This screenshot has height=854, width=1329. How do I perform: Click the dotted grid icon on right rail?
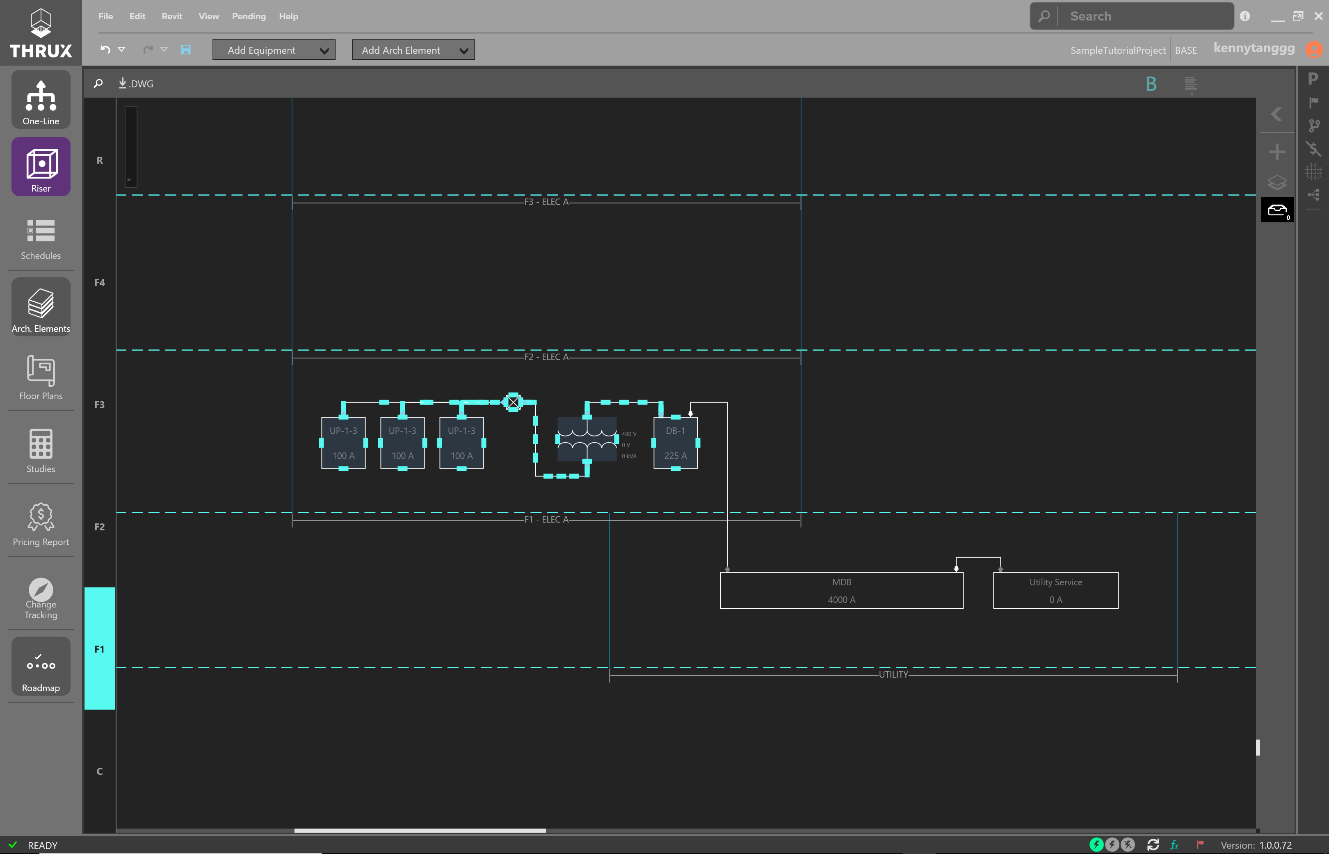point(1313,172)
